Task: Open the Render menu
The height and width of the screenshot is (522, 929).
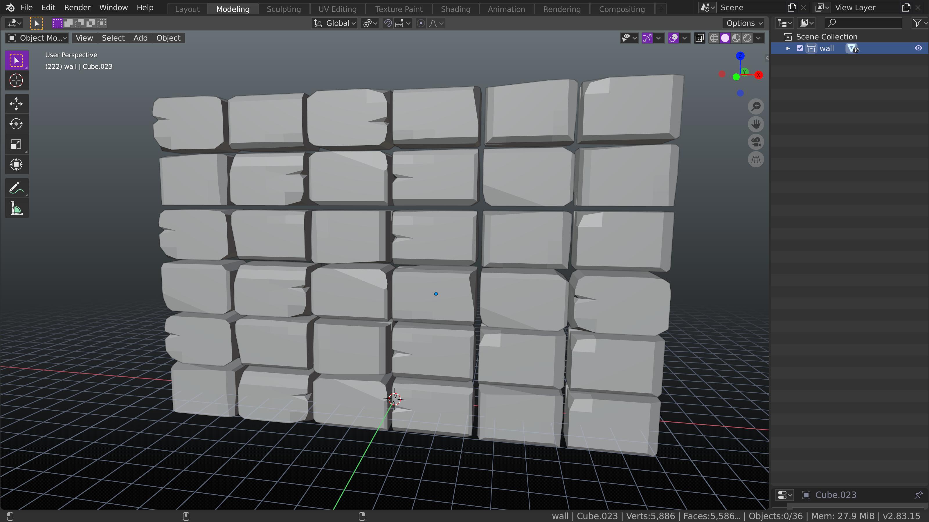Action: coord(77,8)
